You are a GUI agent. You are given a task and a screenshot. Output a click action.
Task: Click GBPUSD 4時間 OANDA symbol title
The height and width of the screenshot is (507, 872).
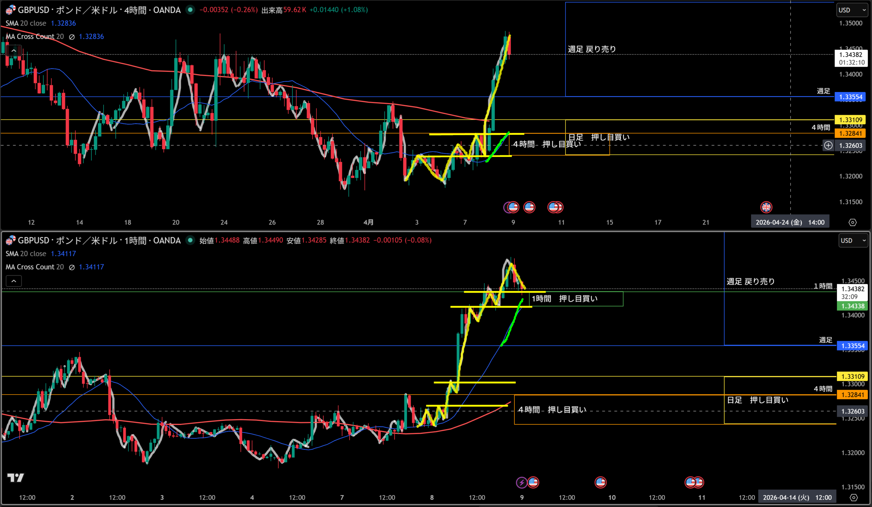pos(99,10)
